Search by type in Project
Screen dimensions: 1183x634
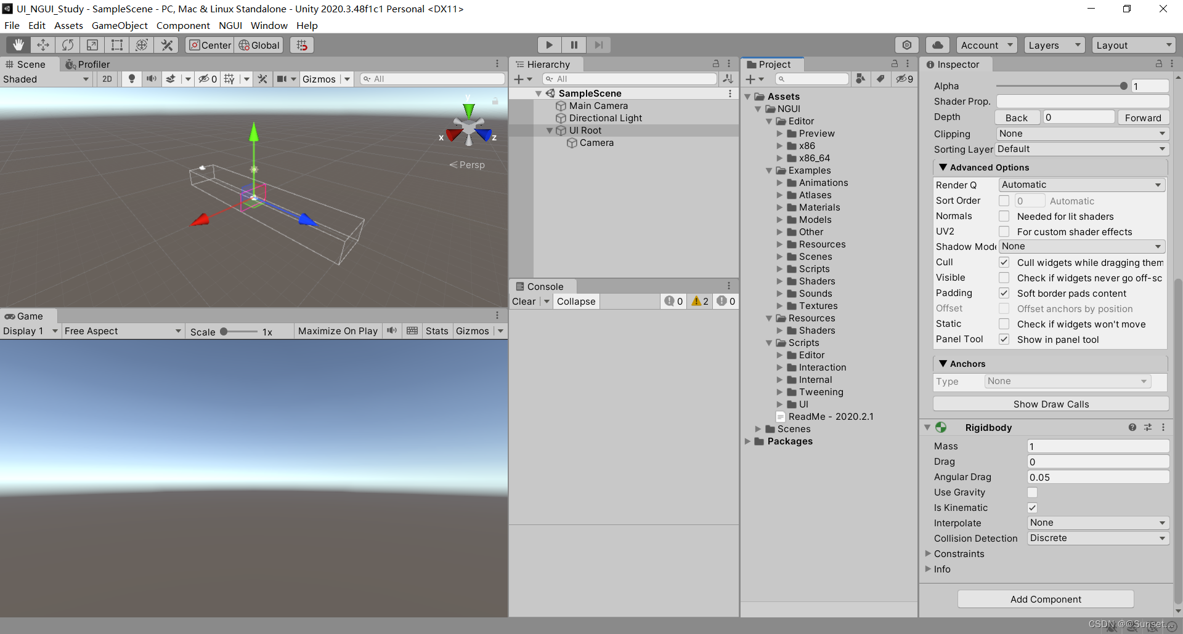(861, 79)
